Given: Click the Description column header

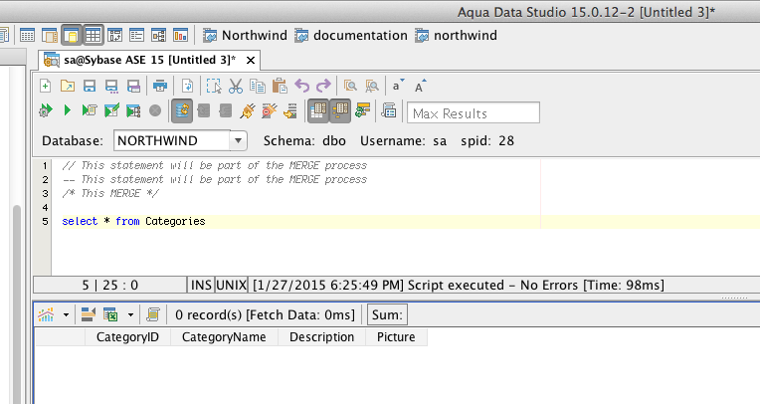Looking at the screenshot, I should click(x=322, y=337).
